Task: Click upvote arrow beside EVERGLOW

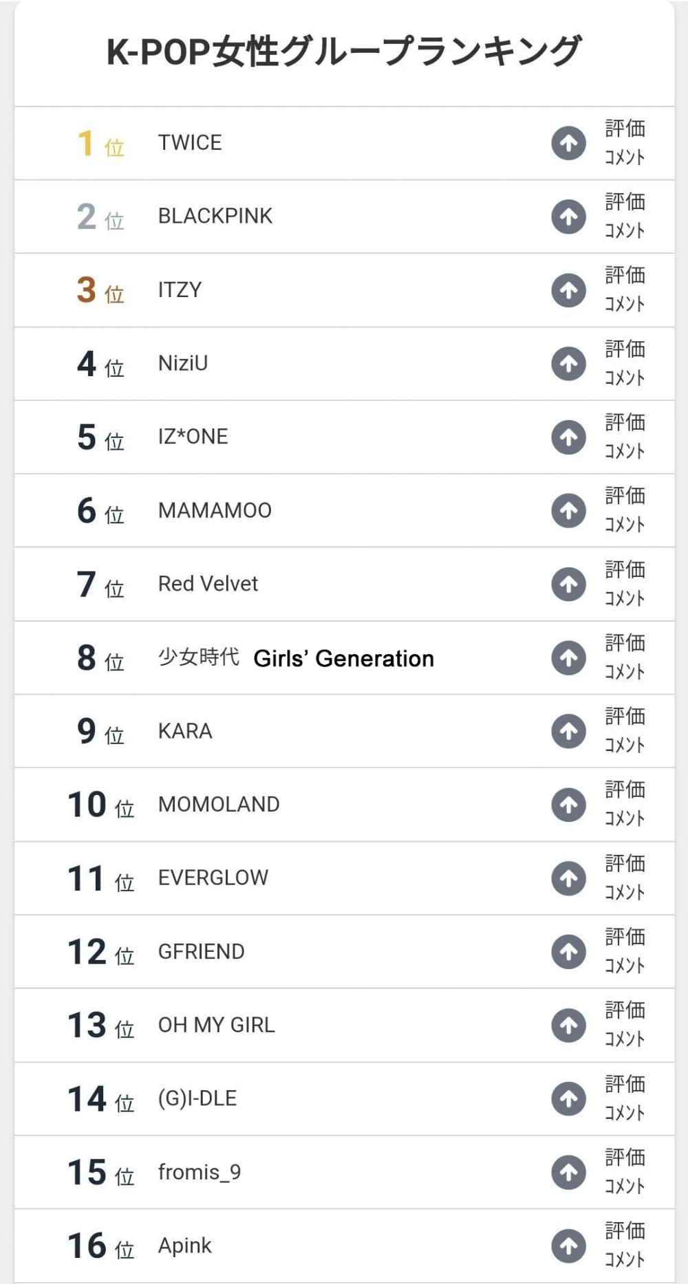Action: (568, 878)
